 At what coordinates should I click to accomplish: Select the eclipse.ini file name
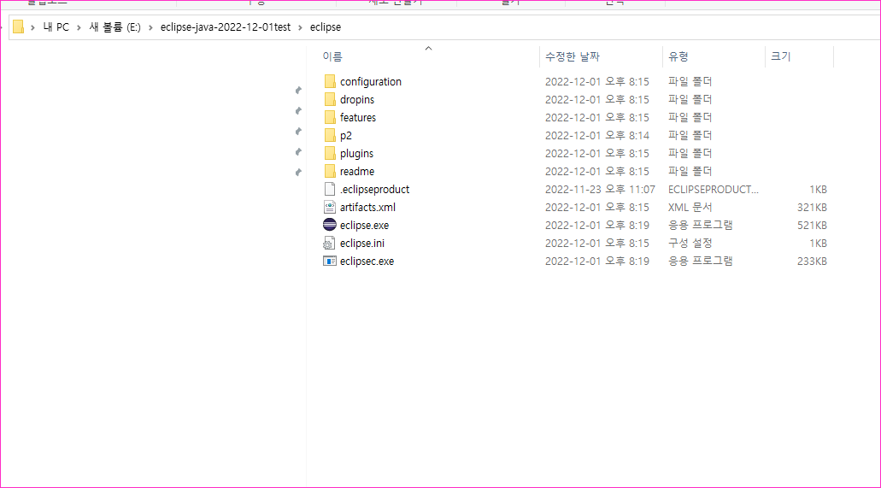tap(362, 244)
